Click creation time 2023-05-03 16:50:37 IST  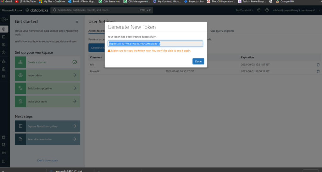pyautogui.click(x=180, y=71)
